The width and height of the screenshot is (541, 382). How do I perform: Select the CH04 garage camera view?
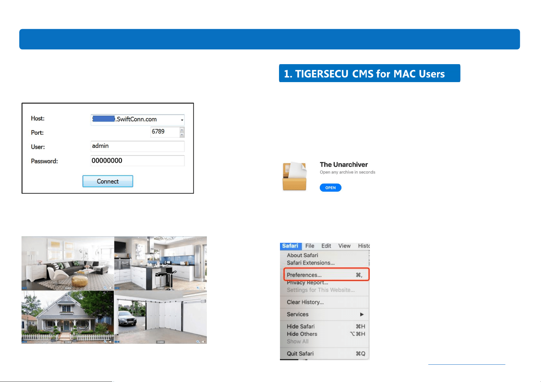pyautogui.click(x=161, y=317)
